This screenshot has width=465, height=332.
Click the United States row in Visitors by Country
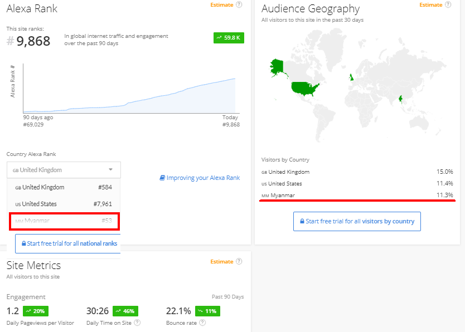click(357, 184)
